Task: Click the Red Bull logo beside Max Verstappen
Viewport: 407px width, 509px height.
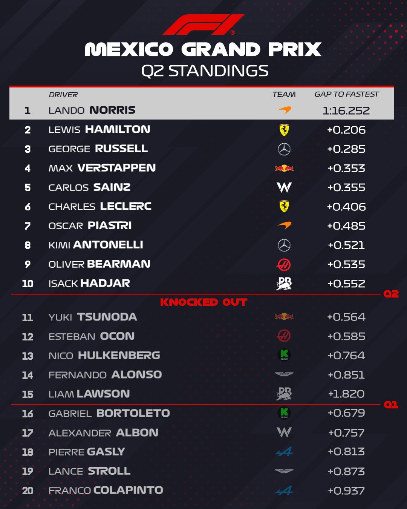Action: point(284,168)
